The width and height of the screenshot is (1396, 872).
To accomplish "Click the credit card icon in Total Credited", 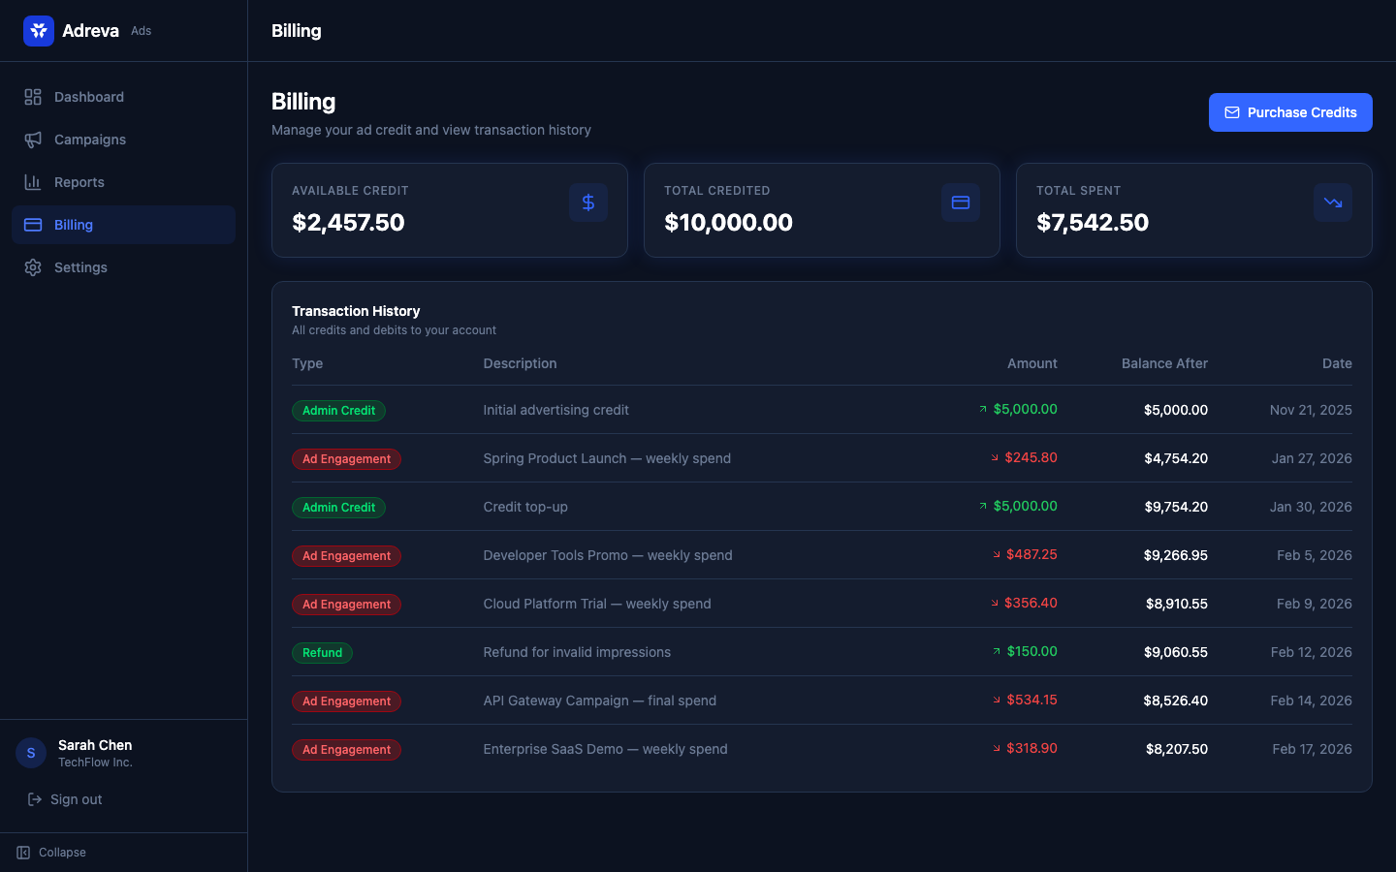I will (x=961, y=202).
